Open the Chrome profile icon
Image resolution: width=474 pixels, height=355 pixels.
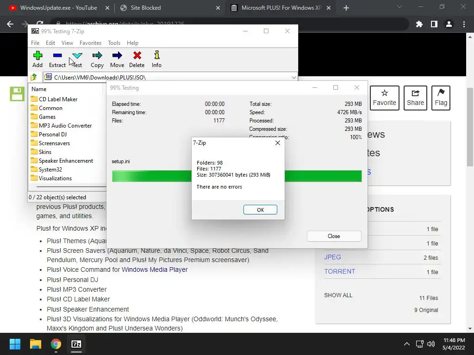(x=449, y=24)
